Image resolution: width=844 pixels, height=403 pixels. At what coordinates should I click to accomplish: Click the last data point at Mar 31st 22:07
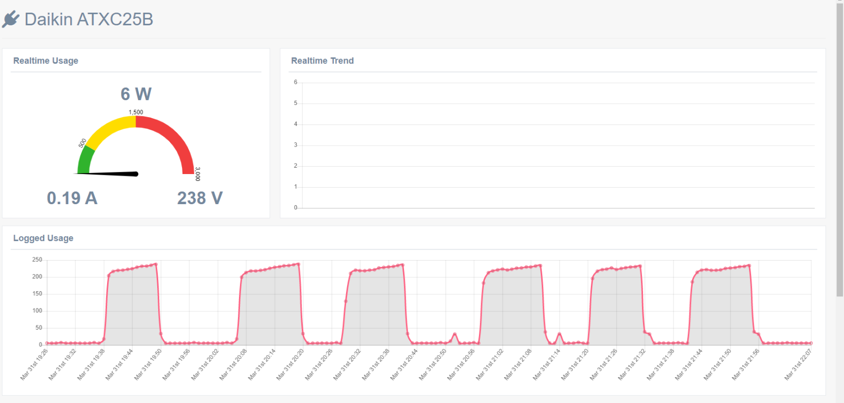811,343
